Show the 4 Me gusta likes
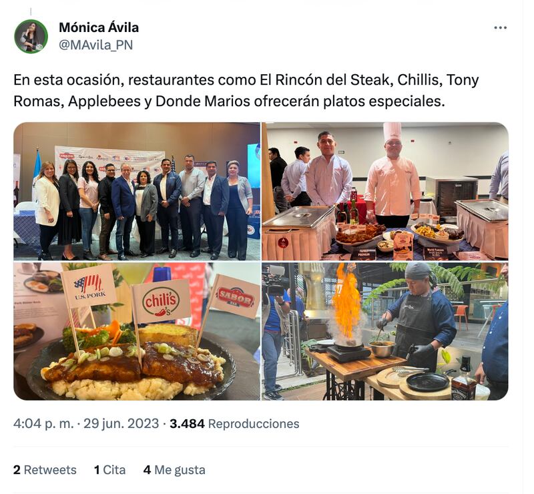 174,470
